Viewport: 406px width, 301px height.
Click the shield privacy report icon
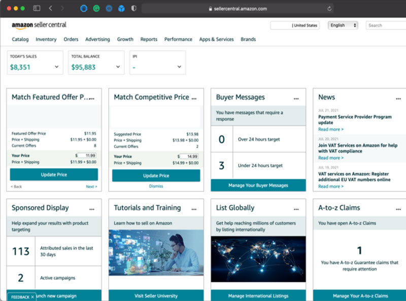pyautogui.click(x=133, y=9)
